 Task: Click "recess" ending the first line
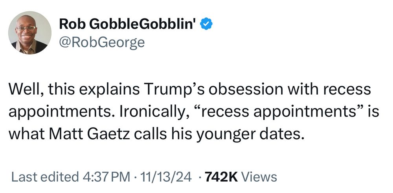[348, 89]
